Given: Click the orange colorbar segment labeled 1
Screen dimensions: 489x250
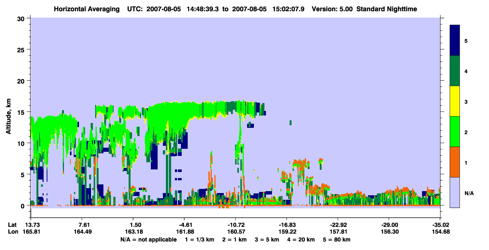Looking at the screenshot, I should tap(455, 162).
